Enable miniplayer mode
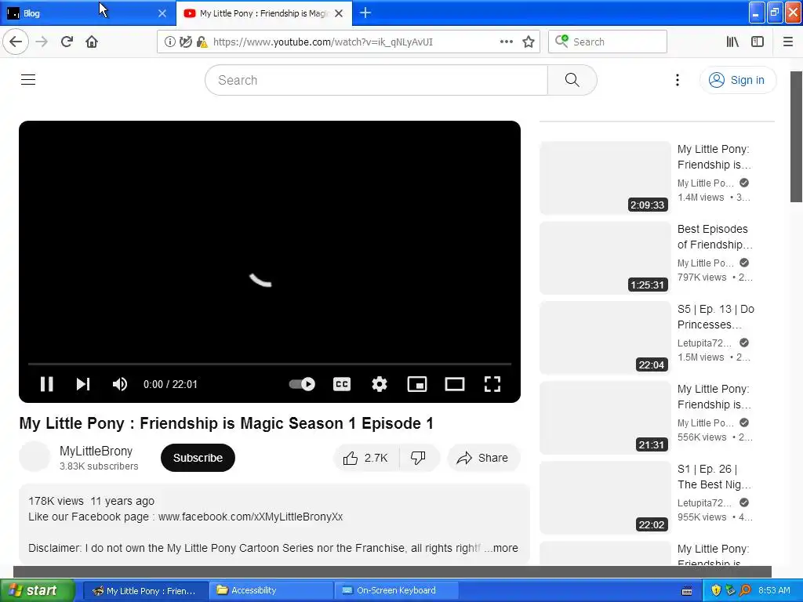 coord(417,384)
